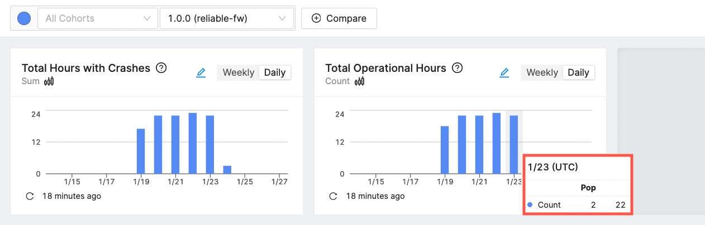Viewport: 705px width, 225px height.
Task: Click the Sum label under Crashes title
Action: click(x=31, y=81)
